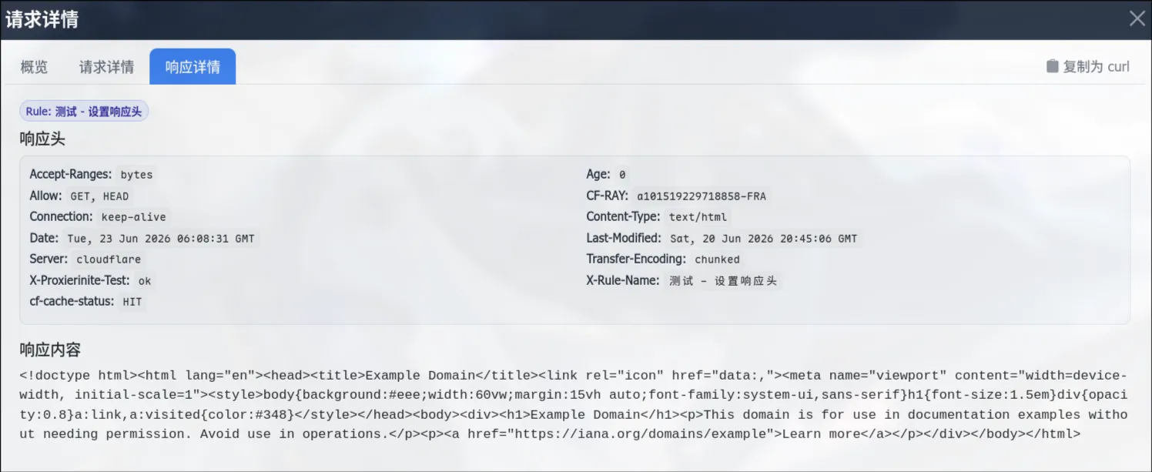Click the Connection value keep-alive
Viewport: 1152px width, 472px height.
tap(134, 217)
